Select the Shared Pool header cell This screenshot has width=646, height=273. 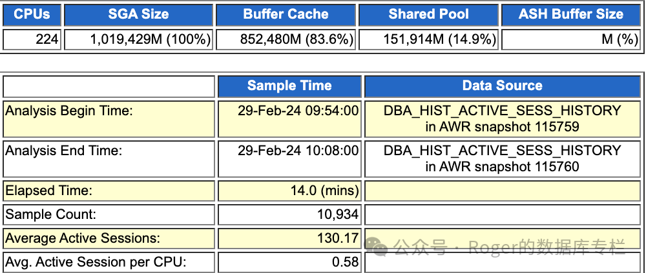click(x=428, y=14)
